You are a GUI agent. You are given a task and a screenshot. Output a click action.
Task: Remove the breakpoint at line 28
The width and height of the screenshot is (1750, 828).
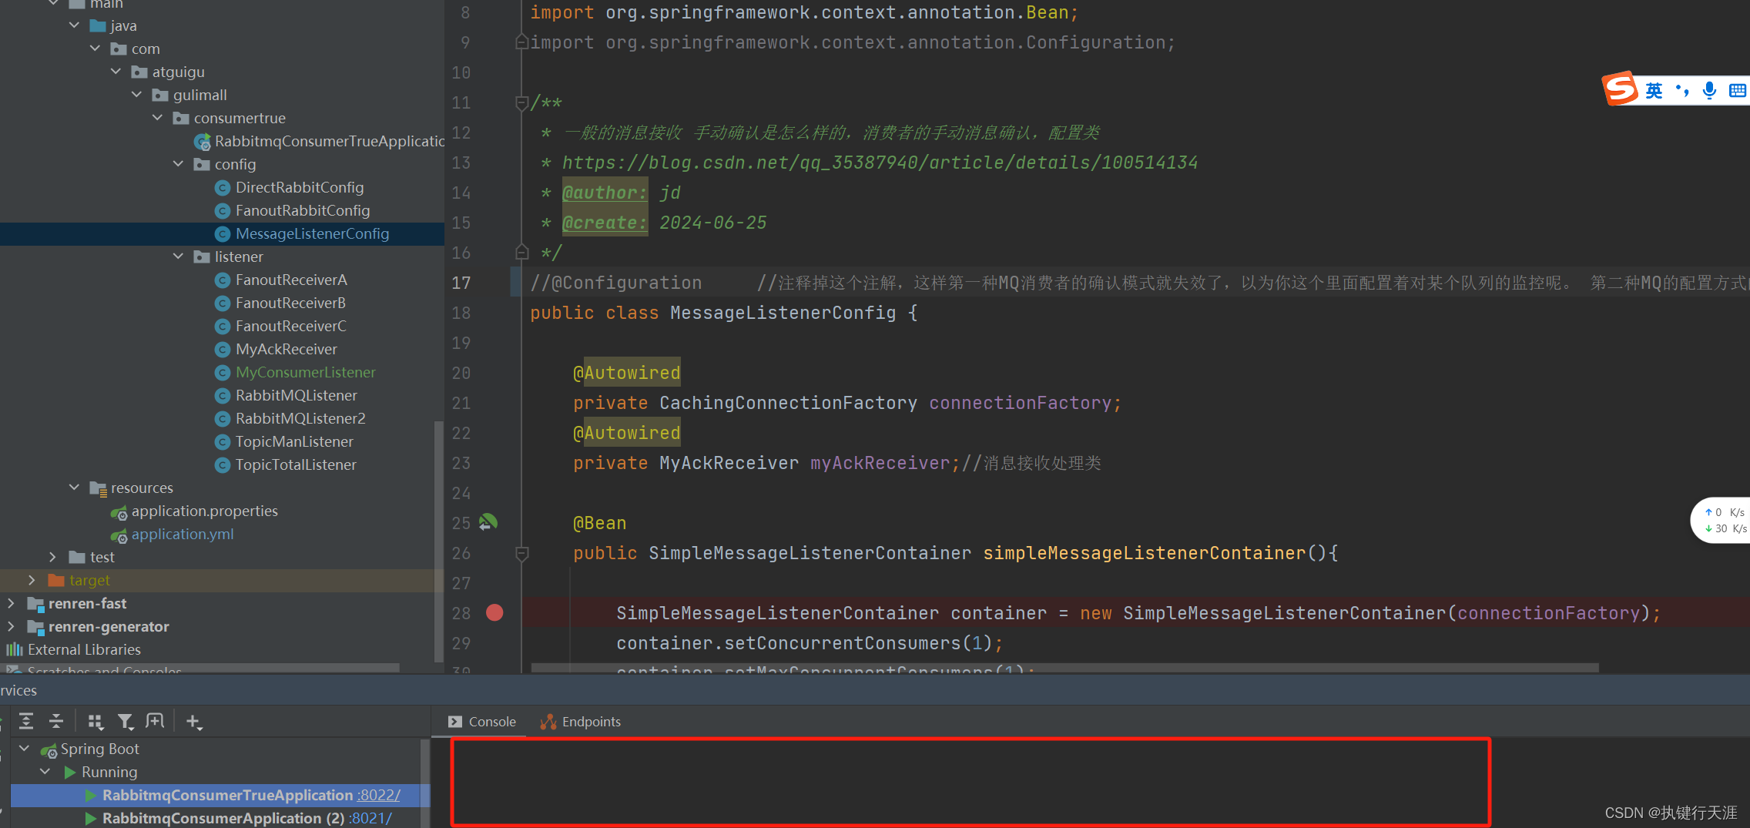coord(494,612)
